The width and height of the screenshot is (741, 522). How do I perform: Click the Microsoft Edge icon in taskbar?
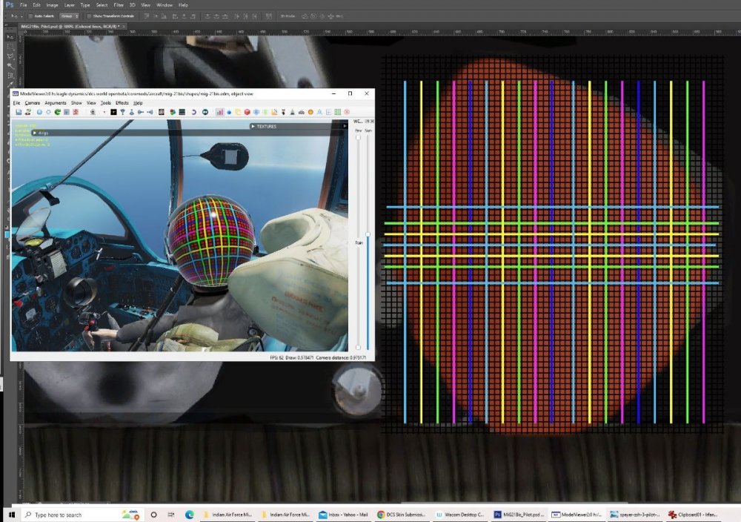(189, 514)
